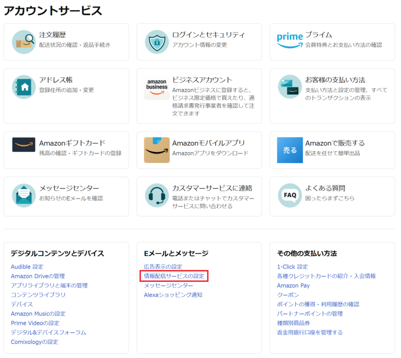Click 残高の確認・ギフトカードの登録 description text
Viewport: 401px width, 358px height.
tap(80, 153)
